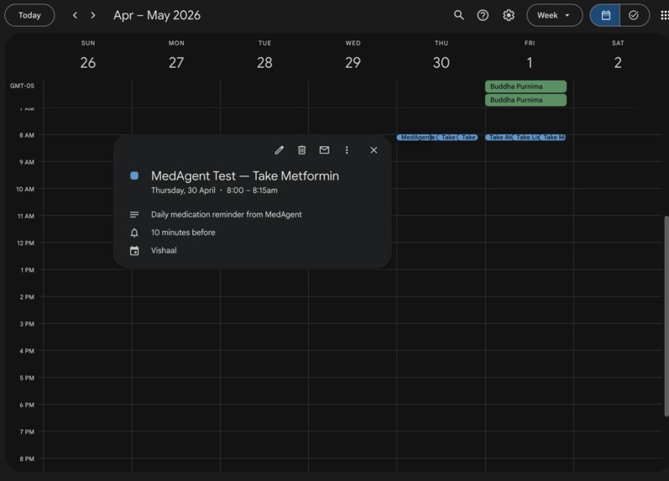This screenshot has width=669, height=481.
Task: Click the calendar grid vertical scrollbar
Action: [x=666, y=316]
